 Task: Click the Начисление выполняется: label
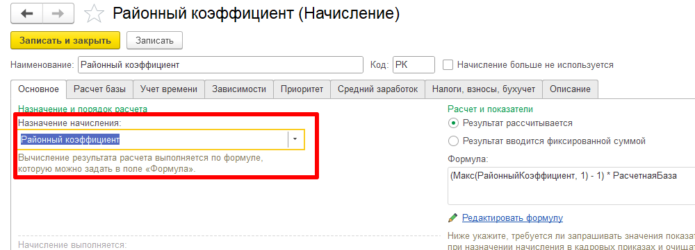[72, 244]
